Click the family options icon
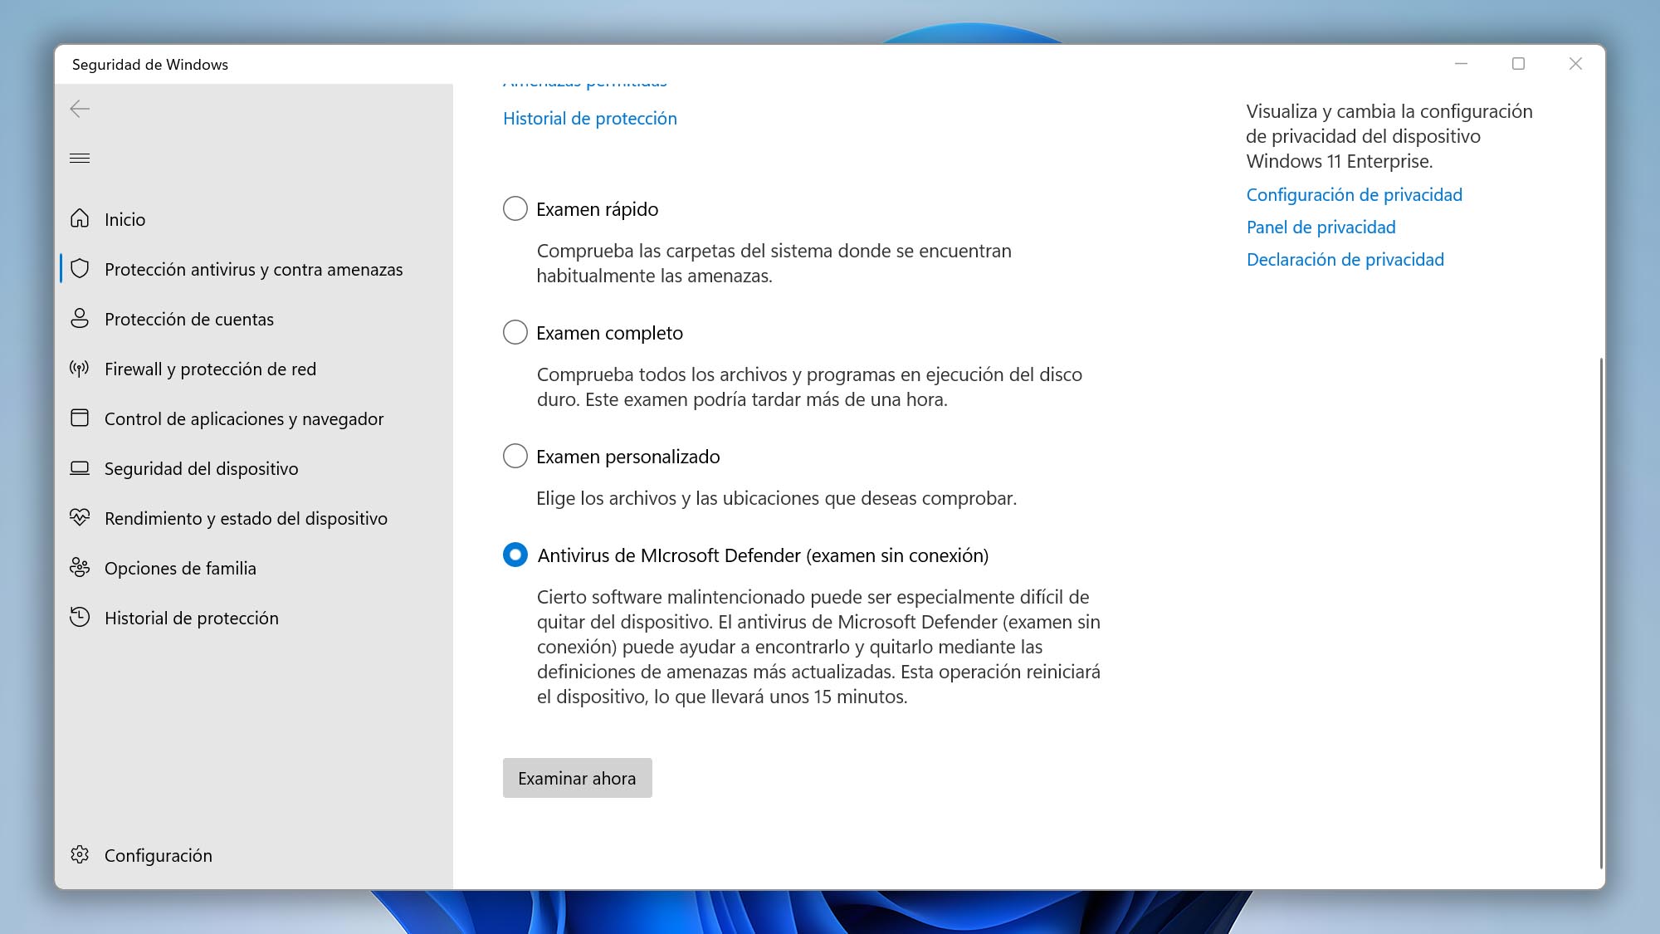This screenshot has width=1660, height=934. pos(80,567)
